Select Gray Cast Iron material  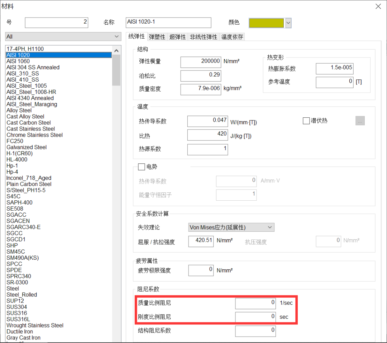[23, 337]
